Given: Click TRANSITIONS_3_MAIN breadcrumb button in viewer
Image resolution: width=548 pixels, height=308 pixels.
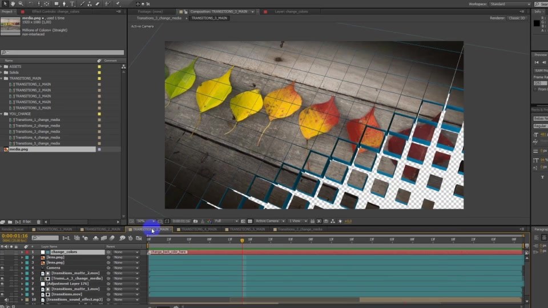Looking at the screenshot, I should tap(209, 18).
